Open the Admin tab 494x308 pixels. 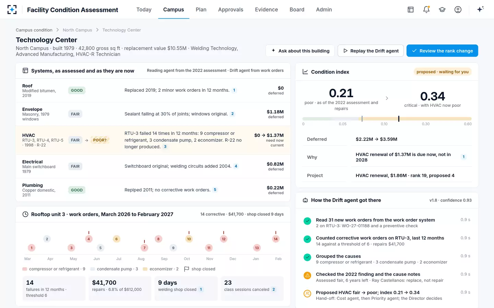[324, 10]
